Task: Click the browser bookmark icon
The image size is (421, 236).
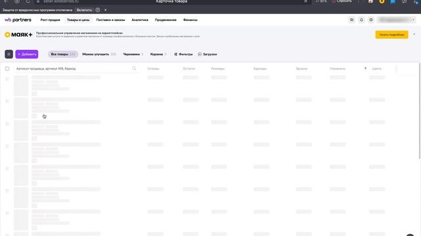Action: (x=305, y=1)
